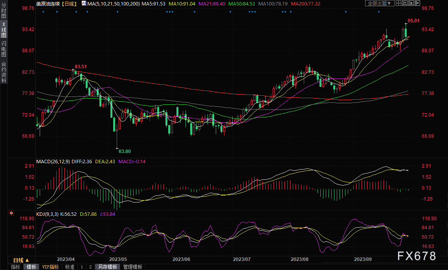448x270 pixels.
Task: Click the 2023/07 date axis label
Action: (x=242, y=259)
